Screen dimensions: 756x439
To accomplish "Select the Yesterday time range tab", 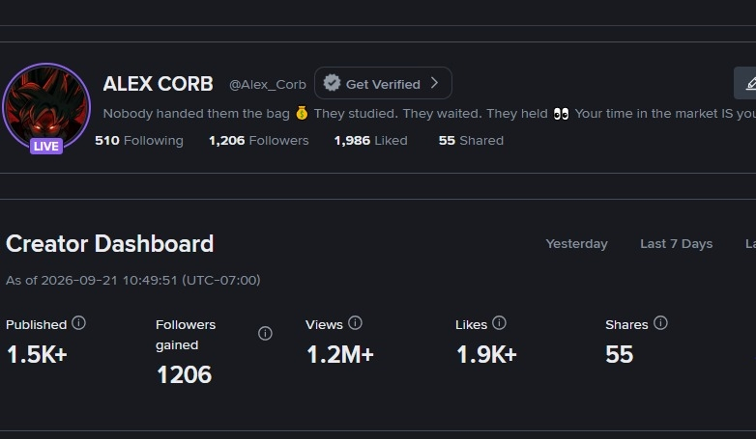I will (x=576, y=243).
